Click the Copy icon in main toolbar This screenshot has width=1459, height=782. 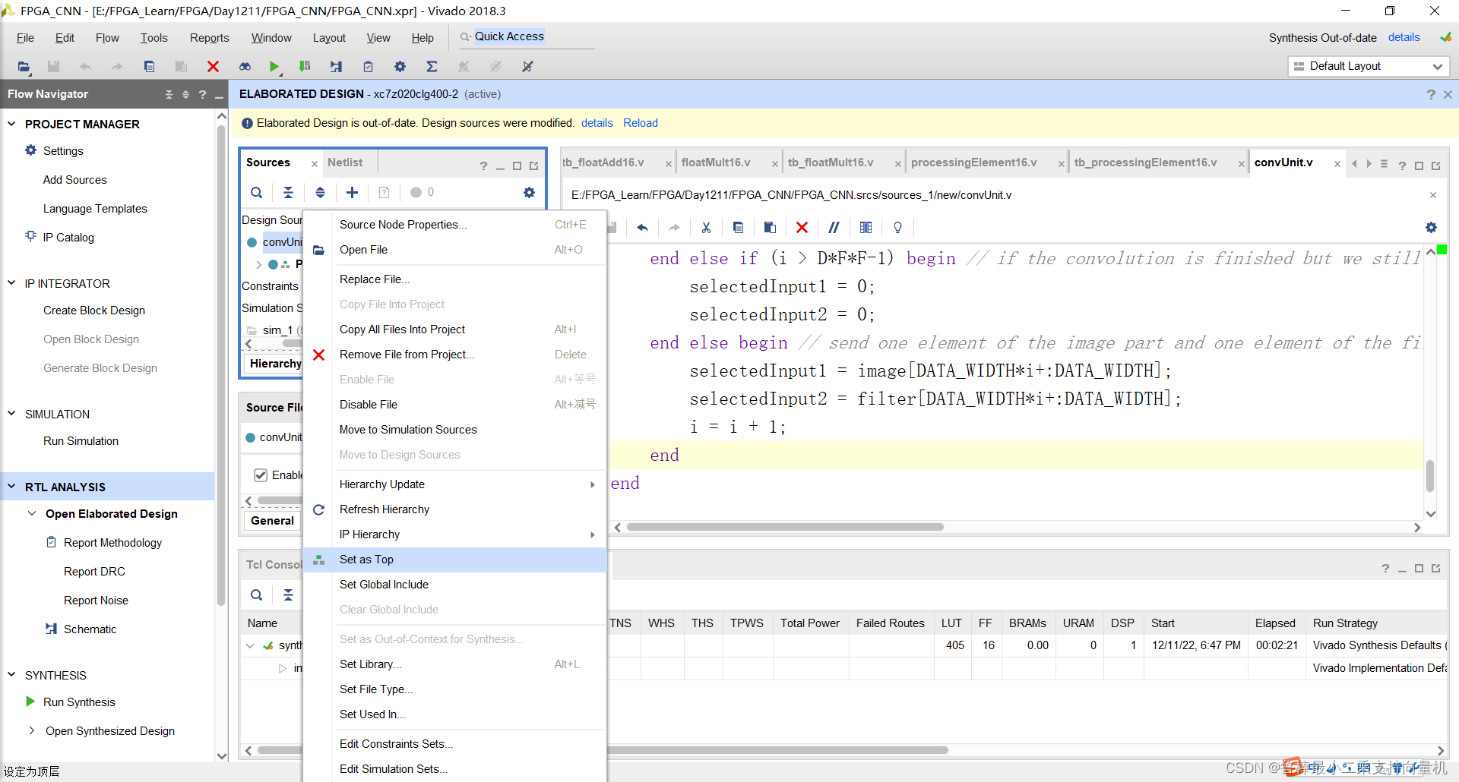click(x=149, y=67)
